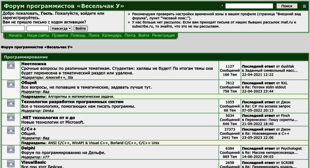Screen dimensions: 310x168
Task: Open user RXL profile link
Action: (x=284, y=83)
